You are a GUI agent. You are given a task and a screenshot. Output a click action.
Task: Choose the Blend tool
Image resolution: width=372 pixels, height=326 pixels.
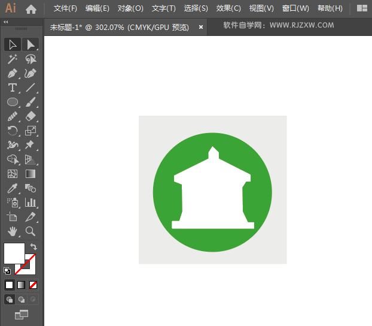pos(31,188)
